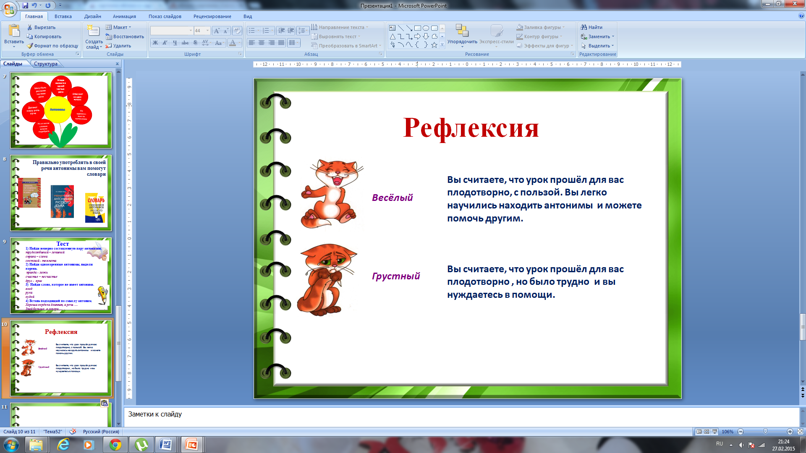This screenshot has height=453, width=806.
Task: Center-align the paragraph text
Action: (262, 43)
